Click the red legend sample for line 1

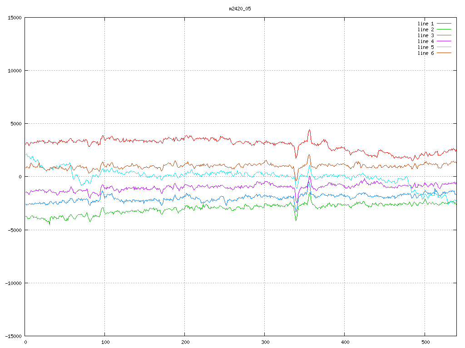coord(444,24)
